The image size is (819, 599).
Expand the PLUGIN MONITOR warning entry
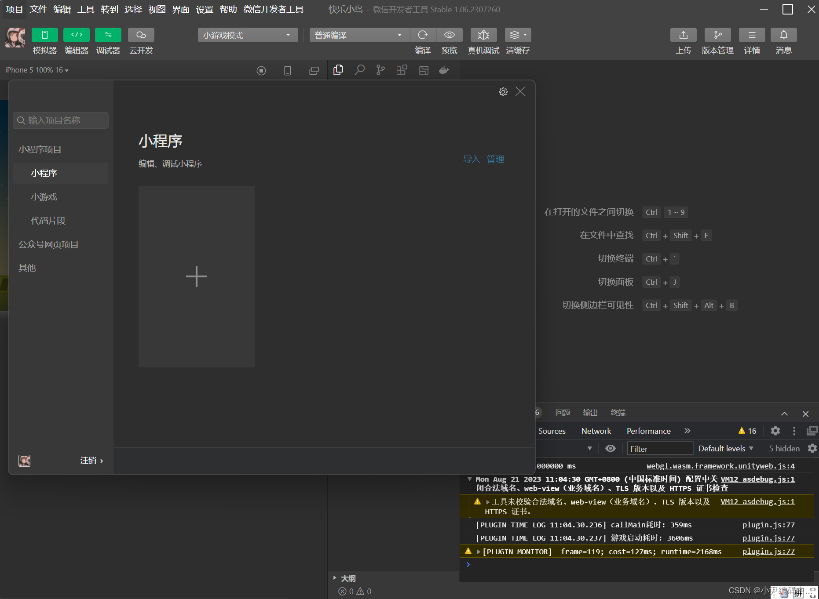[x=479, y=552]
